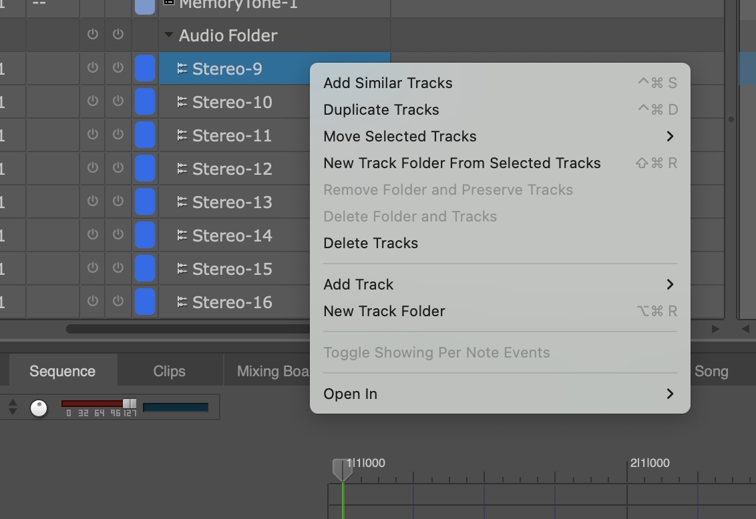Viewport: 756px width, 519px height.
Task: Click the playhead marker at 1|1|000
Action: point(343,470)
